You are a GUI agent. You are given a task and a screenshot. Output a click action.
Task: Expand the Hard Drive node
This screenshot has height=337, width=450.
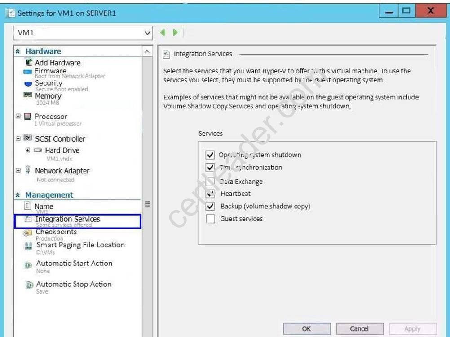point(28,150)
